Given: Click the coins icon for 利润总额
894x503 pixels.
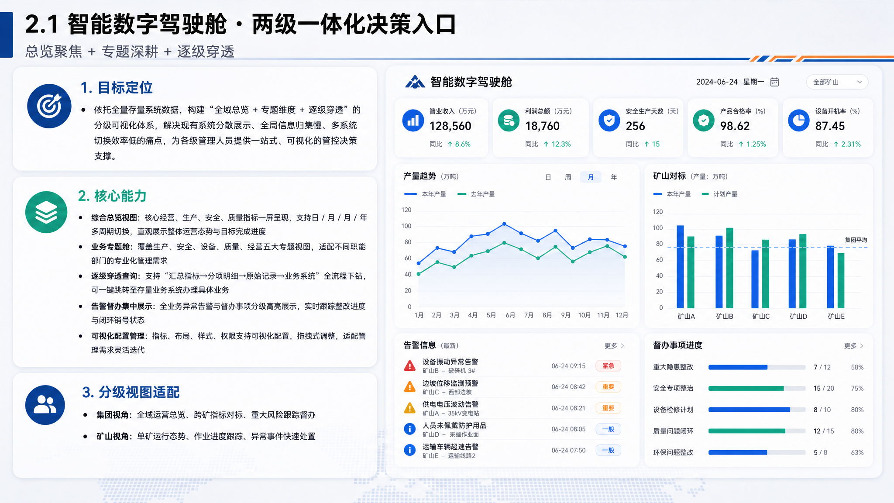Looking at the screenshot, I should tap(509, 121).
